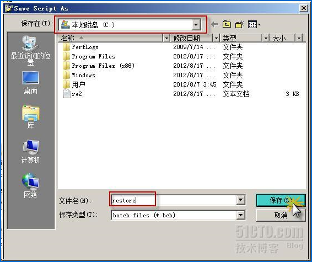312x262 pixels.
Task: Open the Network shortcut (网络)
Action: (x=30, y=185)
